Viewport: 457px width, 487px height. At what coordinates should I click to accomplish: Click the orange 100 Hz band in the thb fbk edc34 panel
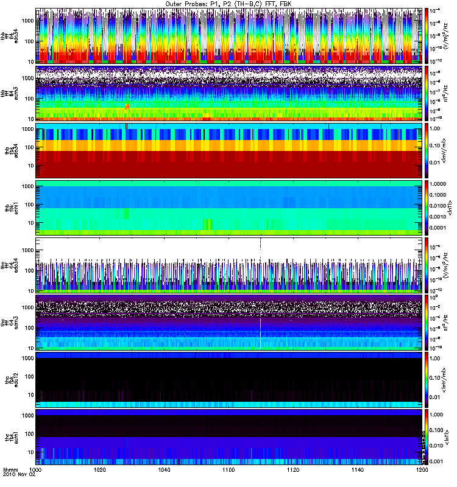point(229,145)
